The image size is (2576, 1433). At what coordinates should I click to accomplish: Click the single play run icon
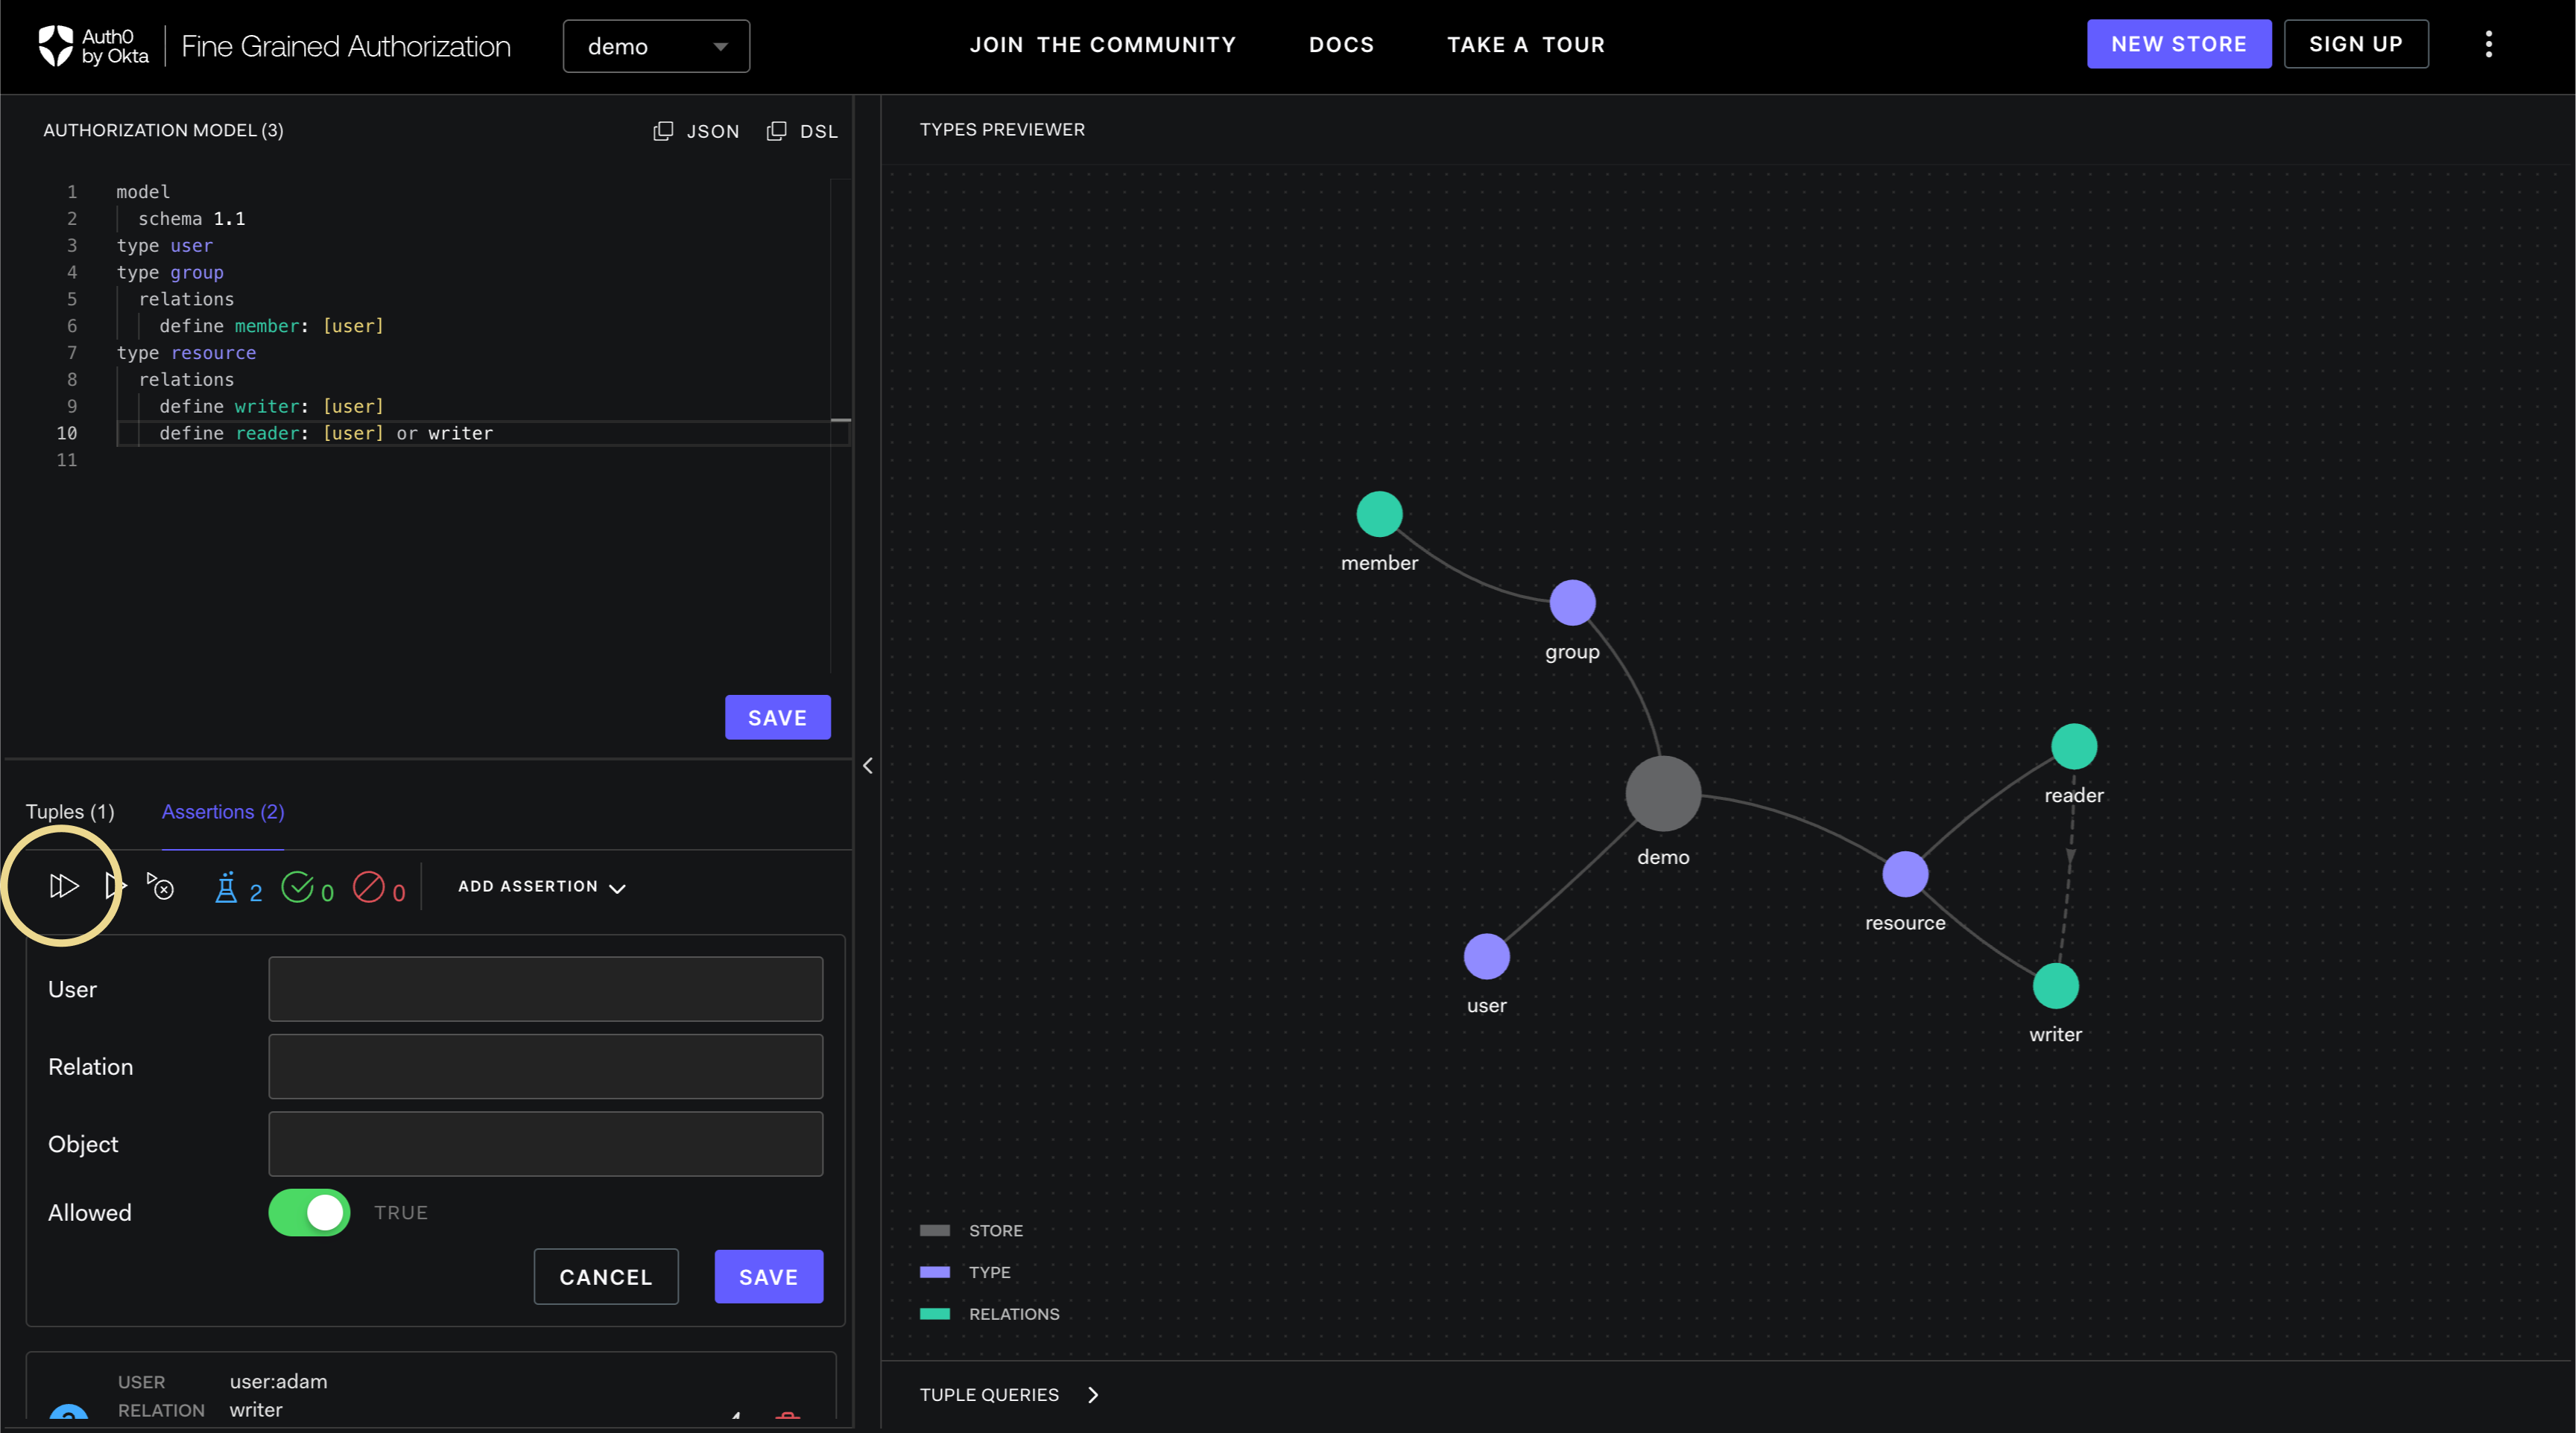tap(115, 886)
